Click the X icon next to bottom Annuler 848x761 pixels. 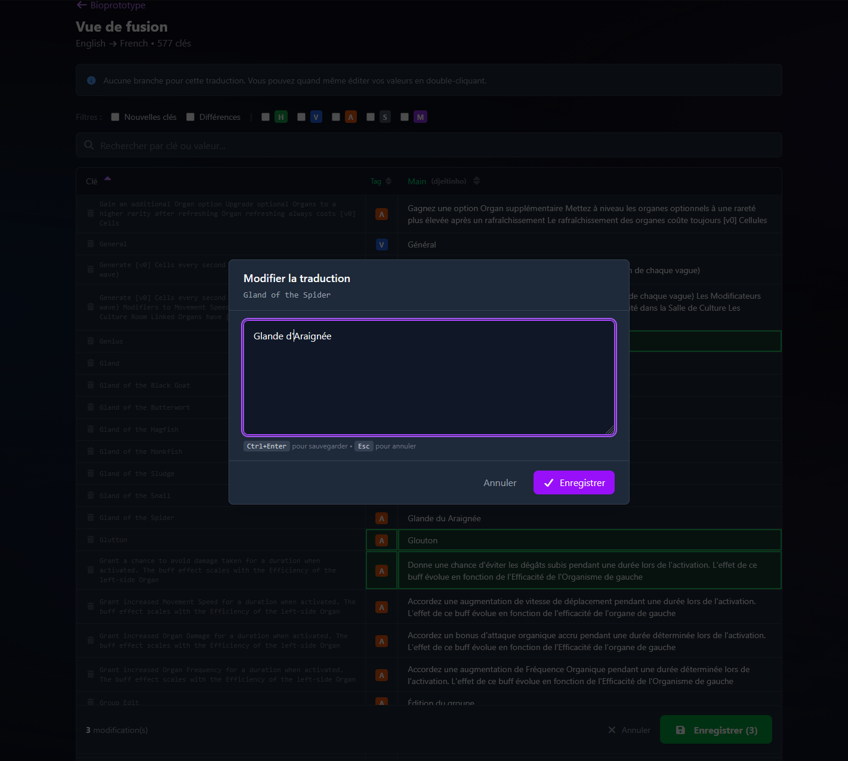pyautogui.click(x=611, y=729)
